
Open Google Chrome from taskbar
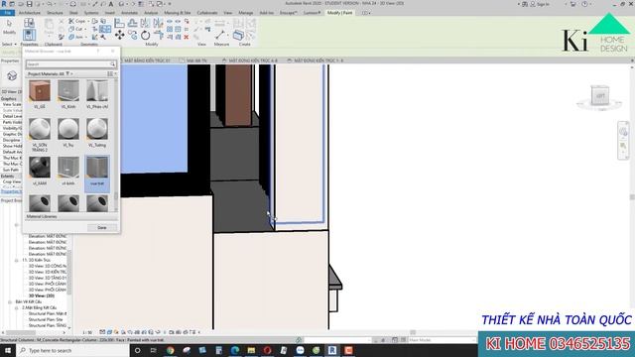coord(170,350)
